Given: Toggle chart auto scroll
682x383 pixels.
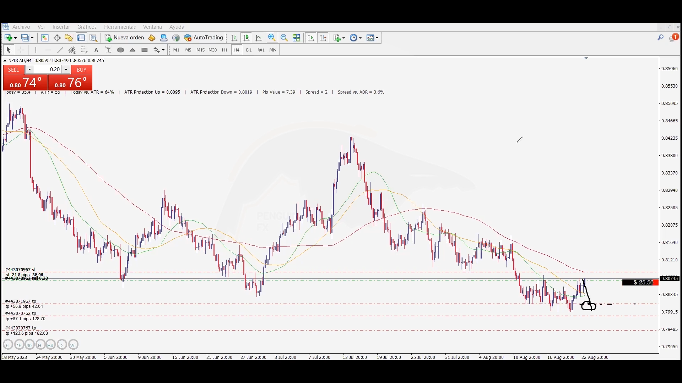Looking at the screenshot, I should click(311, 38).
